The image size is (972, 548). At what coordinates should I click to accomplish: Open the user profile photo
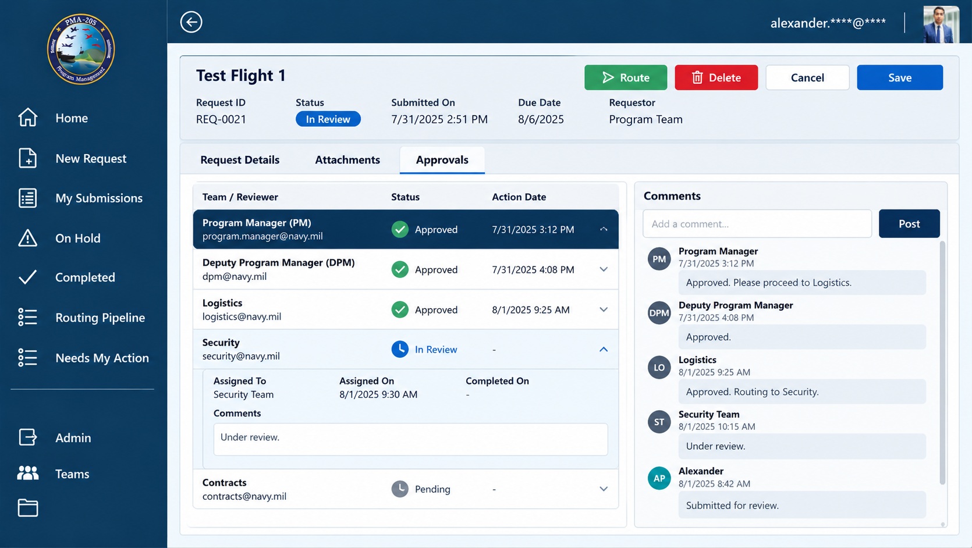(941, 24)
